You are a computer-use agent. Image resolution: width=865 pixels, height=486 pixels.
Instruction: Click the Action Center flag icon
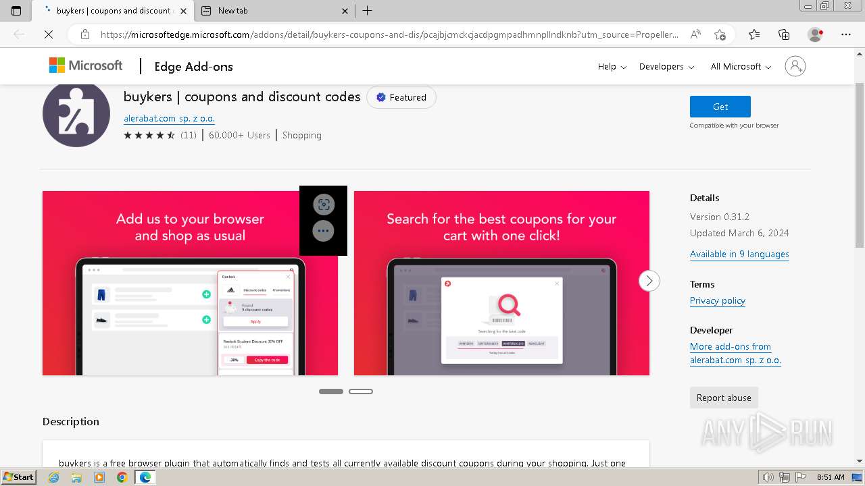click(800, 477)
